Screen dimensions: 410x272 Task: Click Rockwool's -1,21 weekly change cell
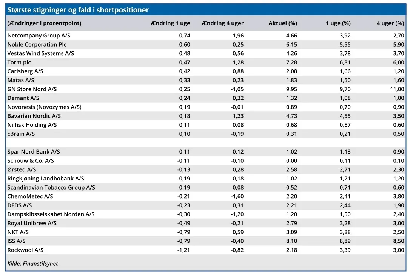[184, 250]
